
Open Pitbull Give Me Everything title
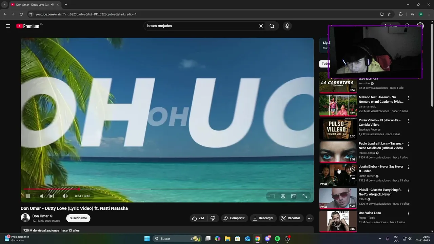380,192
